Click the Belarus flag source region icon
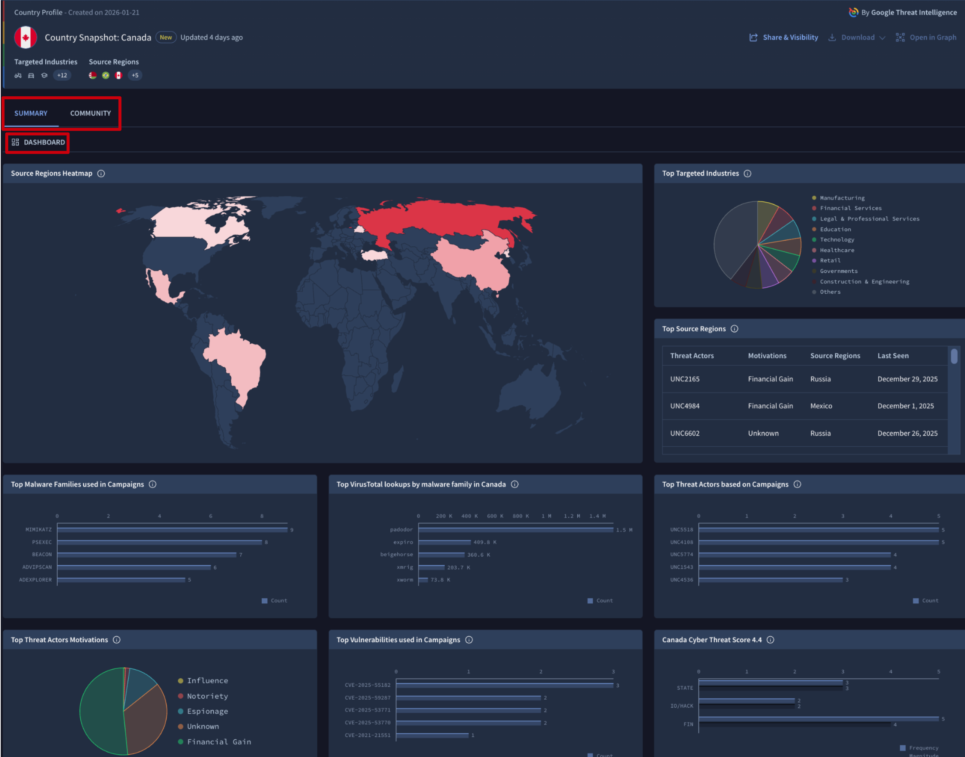Viewport: 965px width, 757px height. [x=92, y=75]
